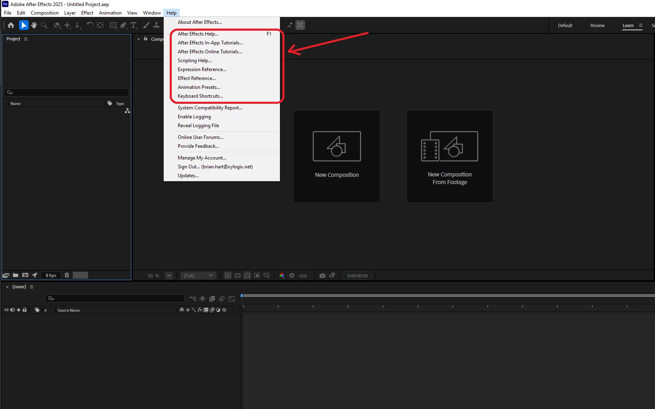Click the +0.0 exposure value
Screen dimensions: 655x409
302,276
